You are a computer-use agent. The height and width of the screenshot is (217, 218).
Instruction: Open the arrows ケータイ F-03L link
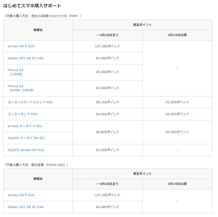pos(25,126)
